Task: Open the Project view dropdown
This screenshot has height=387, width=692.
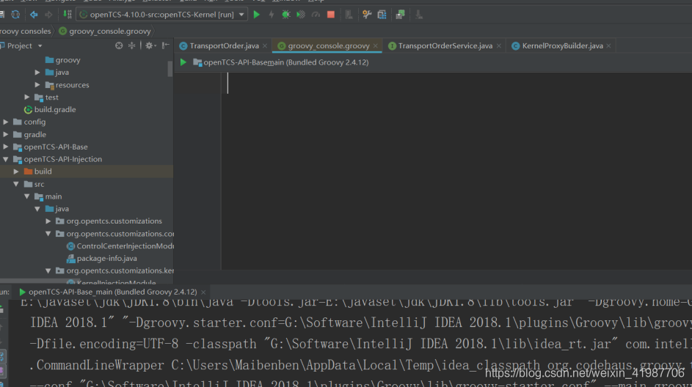Action: [x=40, y=46]
